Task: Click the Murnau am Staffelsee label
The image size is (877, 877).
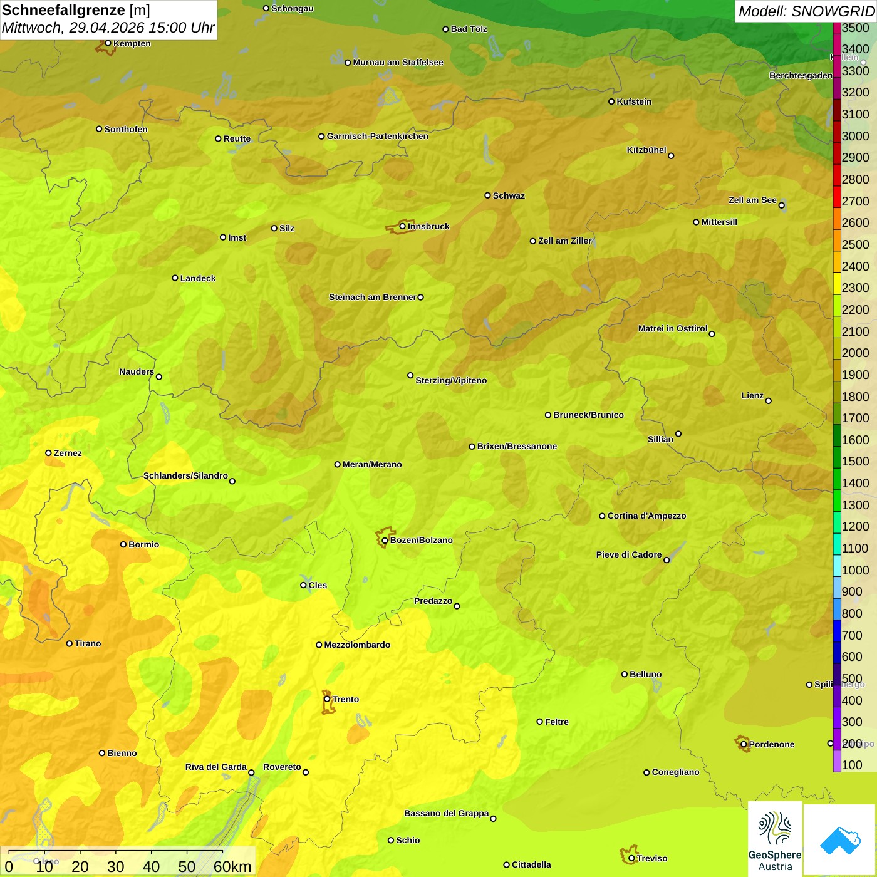Action: (398, 62)
